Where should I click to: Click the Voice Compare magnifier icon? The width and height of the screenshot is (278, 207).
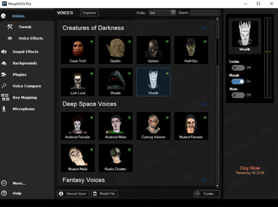pos(4,86)
